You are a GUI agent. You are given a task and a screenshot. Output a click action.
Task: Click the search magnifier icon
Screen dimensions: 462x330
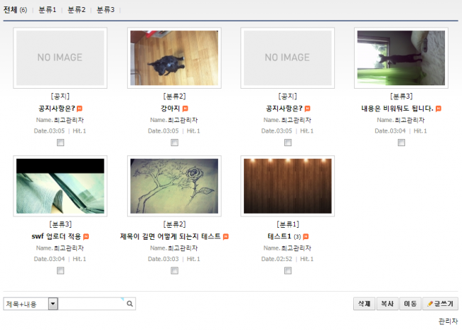129,304
